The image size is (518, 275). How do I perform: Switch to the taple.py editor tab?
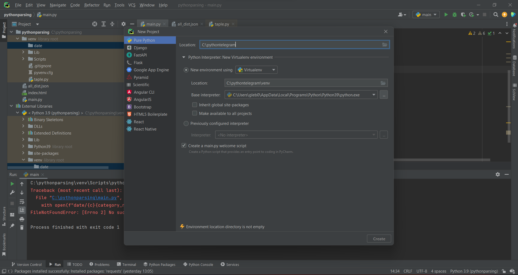221,24
